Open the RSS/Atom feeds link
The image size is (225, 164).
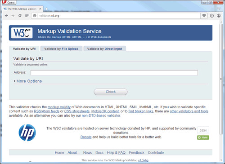point(47,111)
